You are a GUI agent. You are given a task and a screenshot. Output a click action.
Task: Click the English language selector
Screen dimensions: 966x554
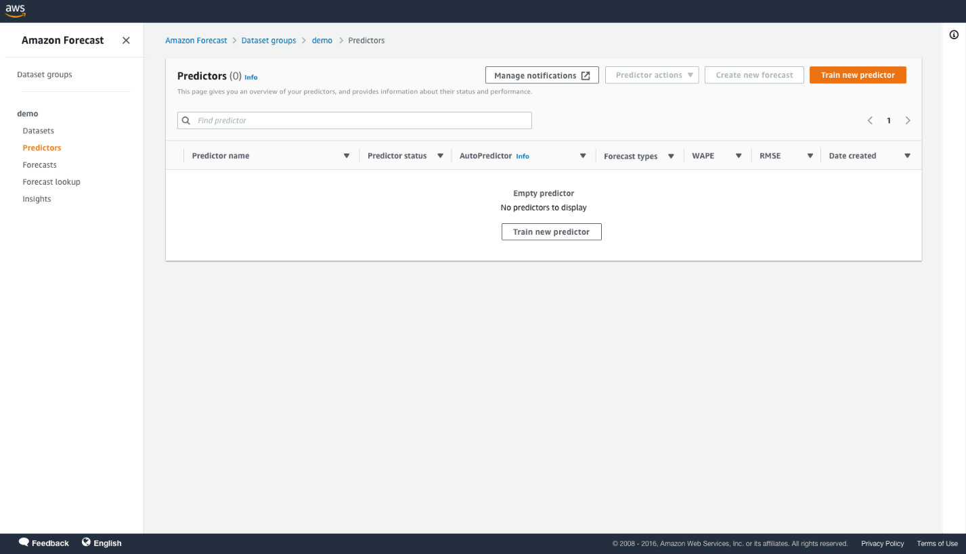tap(108, 543)
